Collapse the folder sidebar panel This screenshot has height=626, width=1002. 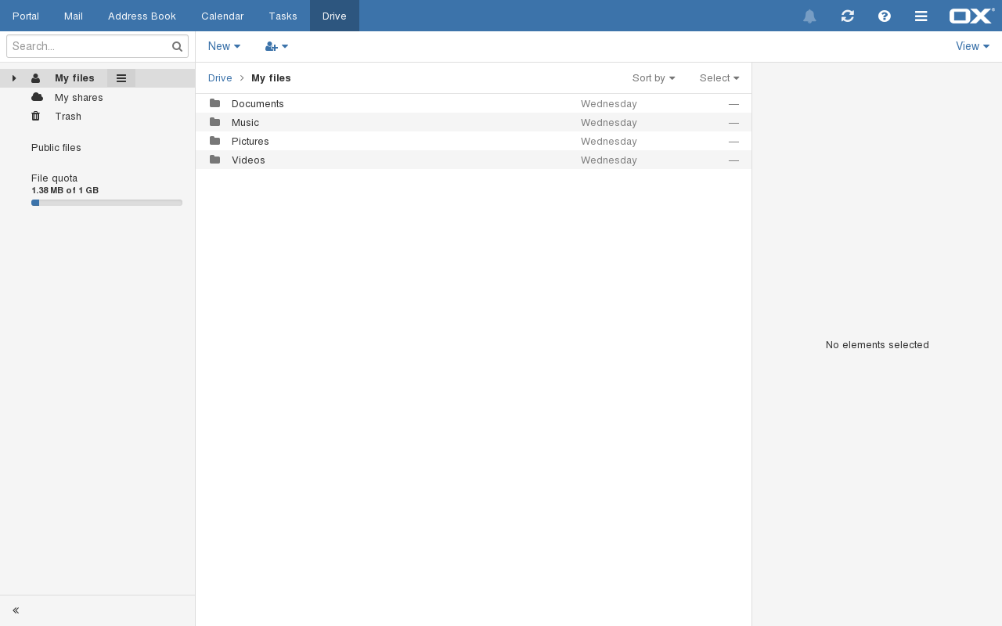pyautogui.click(x=16, y=610)
